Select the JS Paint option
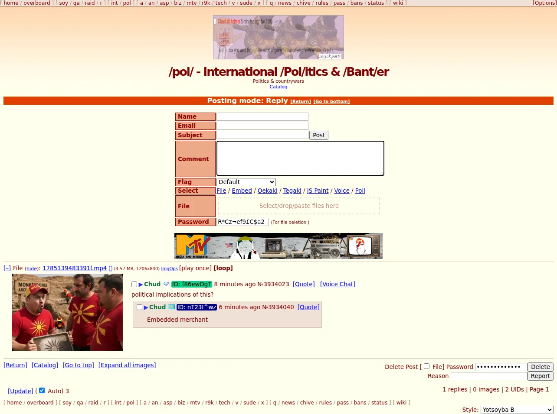The height and width of the screenshot is (414, 557). [x=318, y=191]
